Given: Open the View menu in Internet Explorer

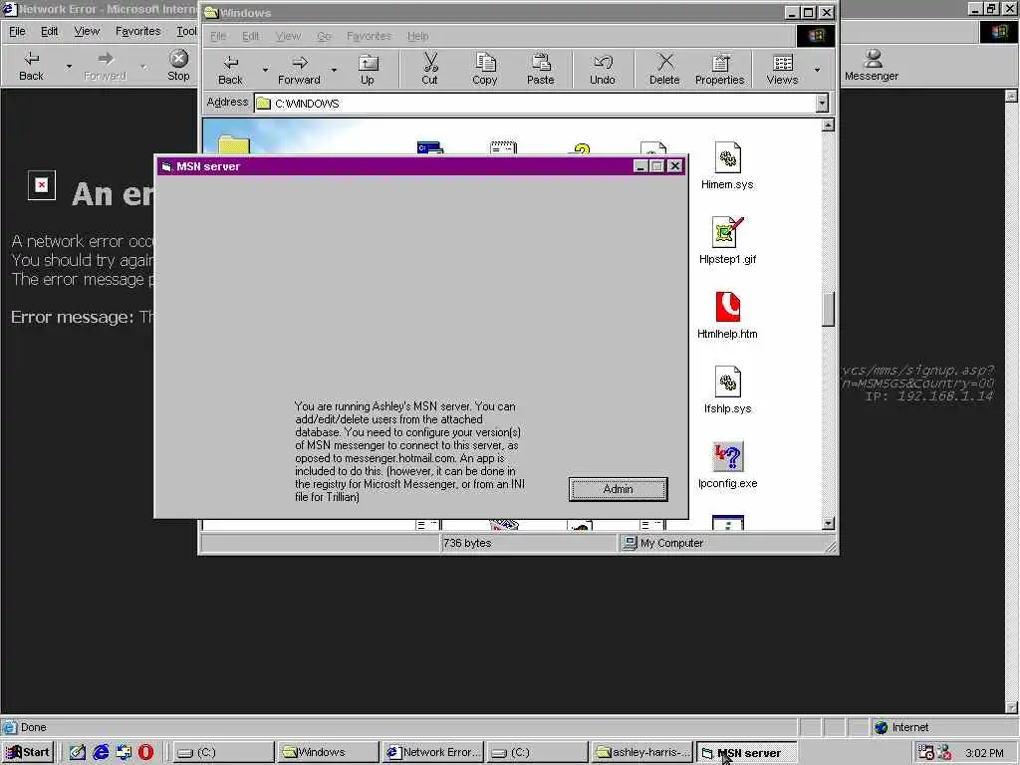Looking at the screenshot, I should click(x=87, y=31).
